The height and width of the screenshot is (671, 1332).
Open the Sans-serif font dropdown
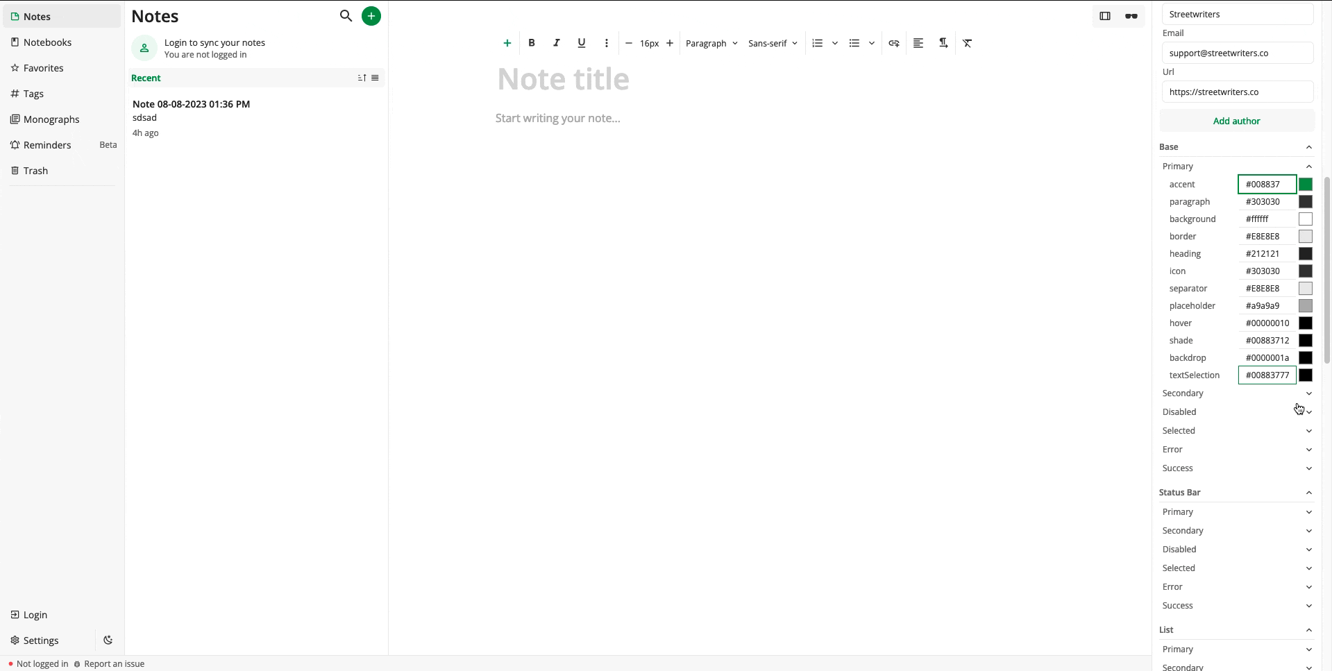click(x=773, y=43)
